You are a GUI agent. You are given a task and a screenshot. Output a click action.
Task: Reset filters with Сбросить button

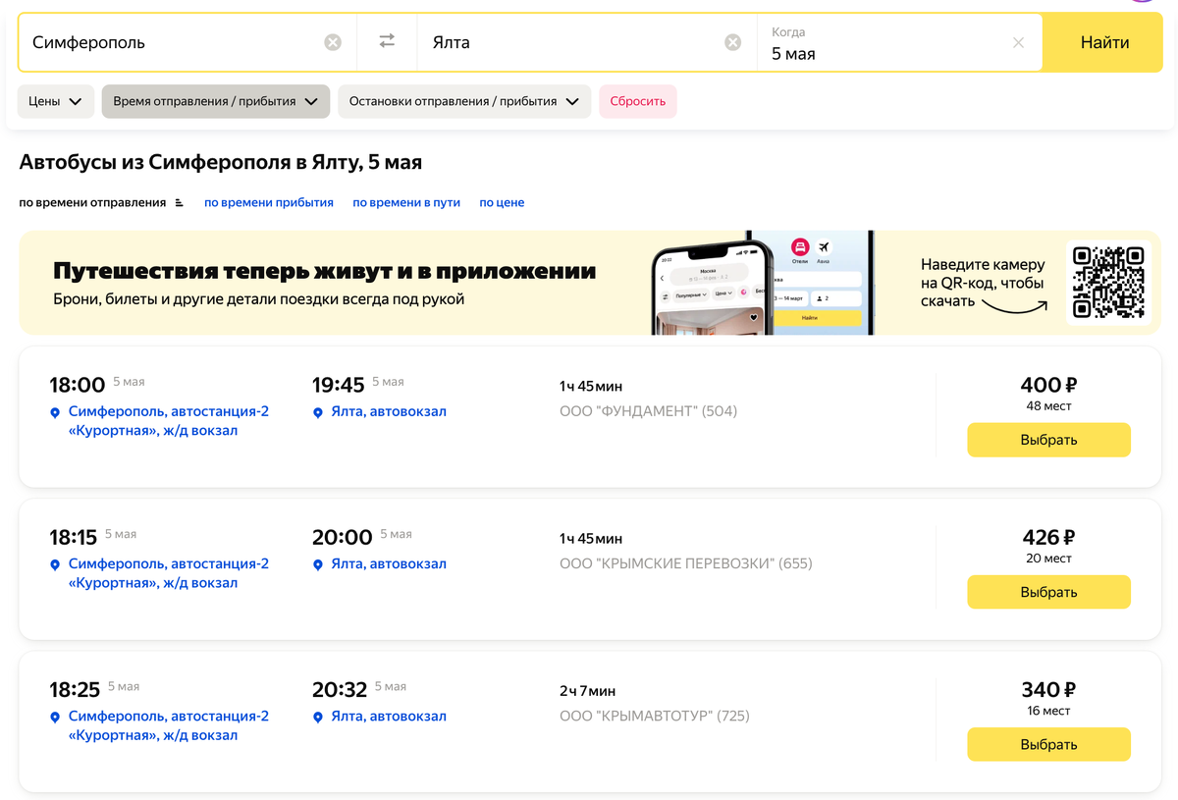click(x=638, y=101)
